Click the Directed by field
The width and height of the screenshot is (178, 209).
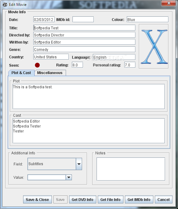(x=84, y=35)
